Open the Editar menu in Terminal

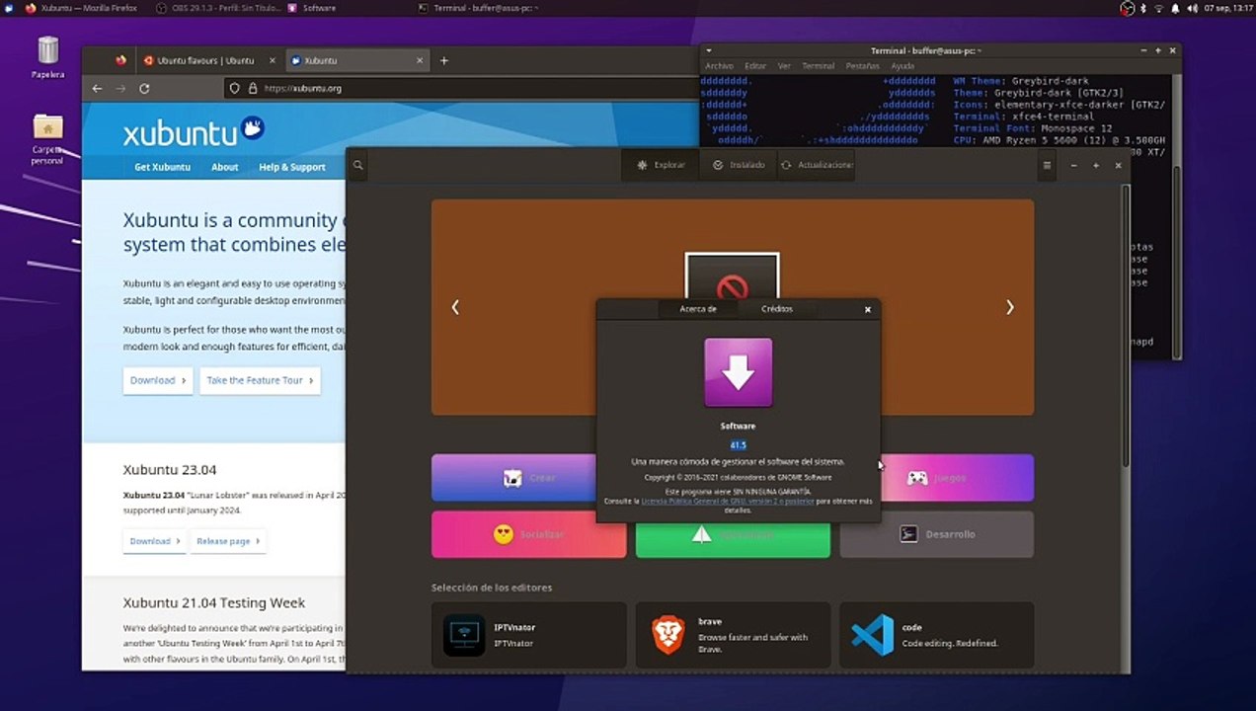pyautogui.click(x=755, y=66)
